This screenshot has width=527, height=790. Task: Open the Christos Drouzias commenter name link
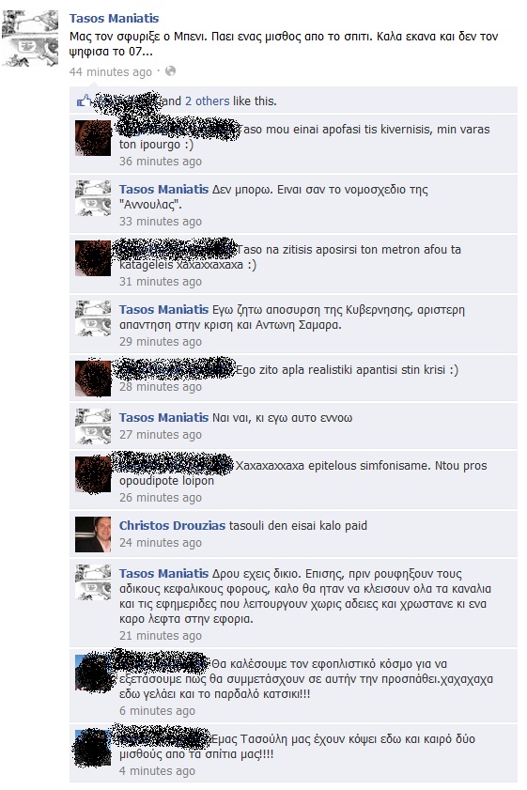coord(172,525)
